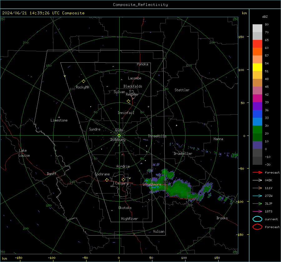This screenshot has width=281, height=262.
Task: Click the Cochrane town label
Action: [102, 174]
